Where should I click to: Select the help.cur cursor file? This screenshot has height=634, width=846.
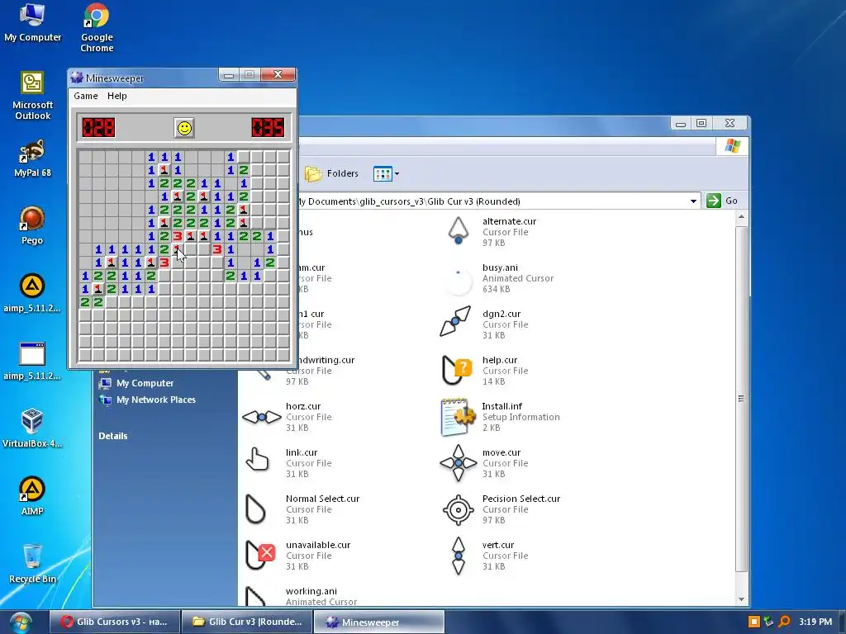(x=484, y=371)
